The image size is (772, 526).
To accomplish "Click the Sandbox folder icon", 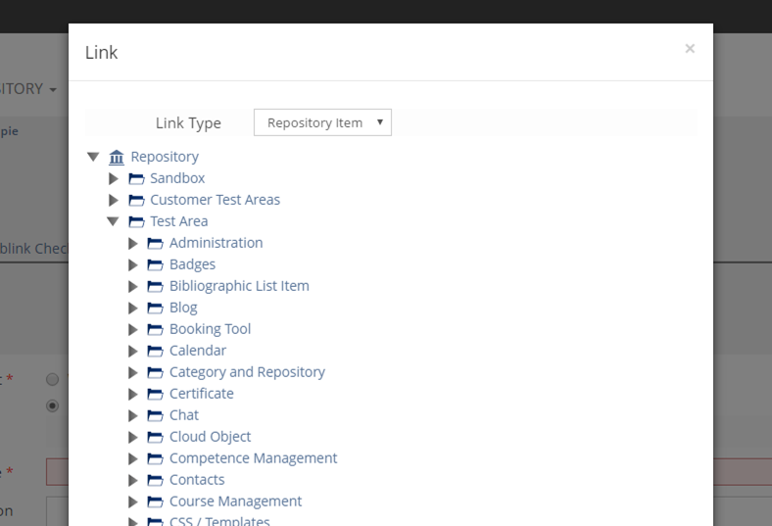I will [x=136, y=178].
